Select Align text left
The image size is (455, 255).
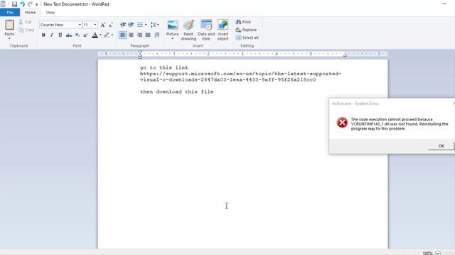[x=123, y=35]
